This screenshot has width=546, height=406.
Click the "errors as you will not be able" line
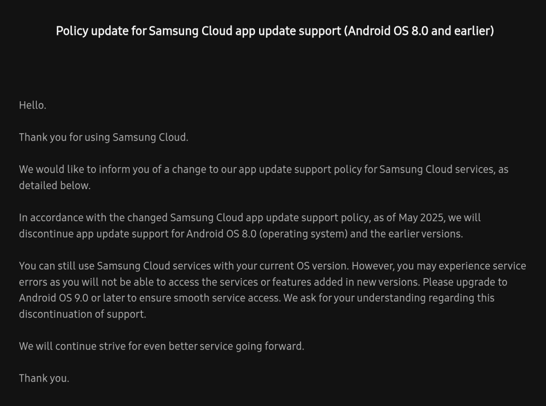[x=86, y=282]
